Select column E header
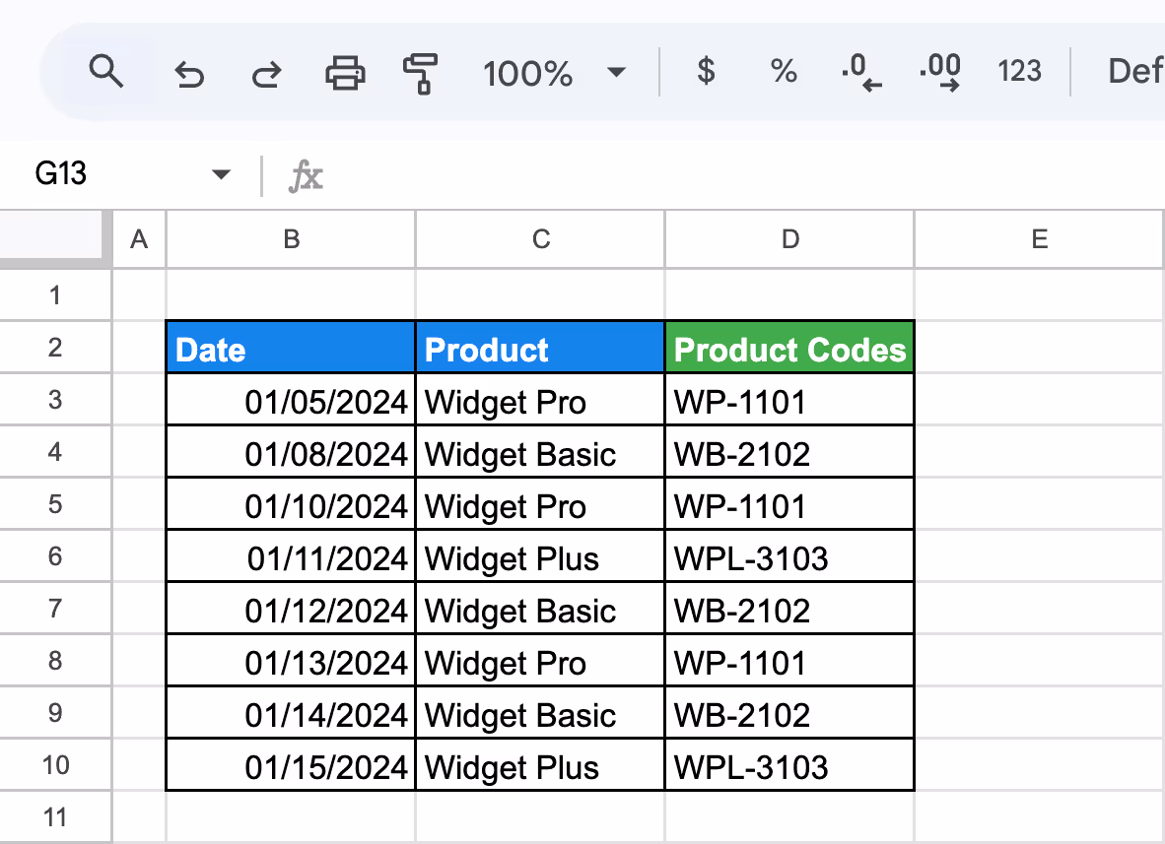The width and height of the screenshot is (1165, 844). point(1040,239)
